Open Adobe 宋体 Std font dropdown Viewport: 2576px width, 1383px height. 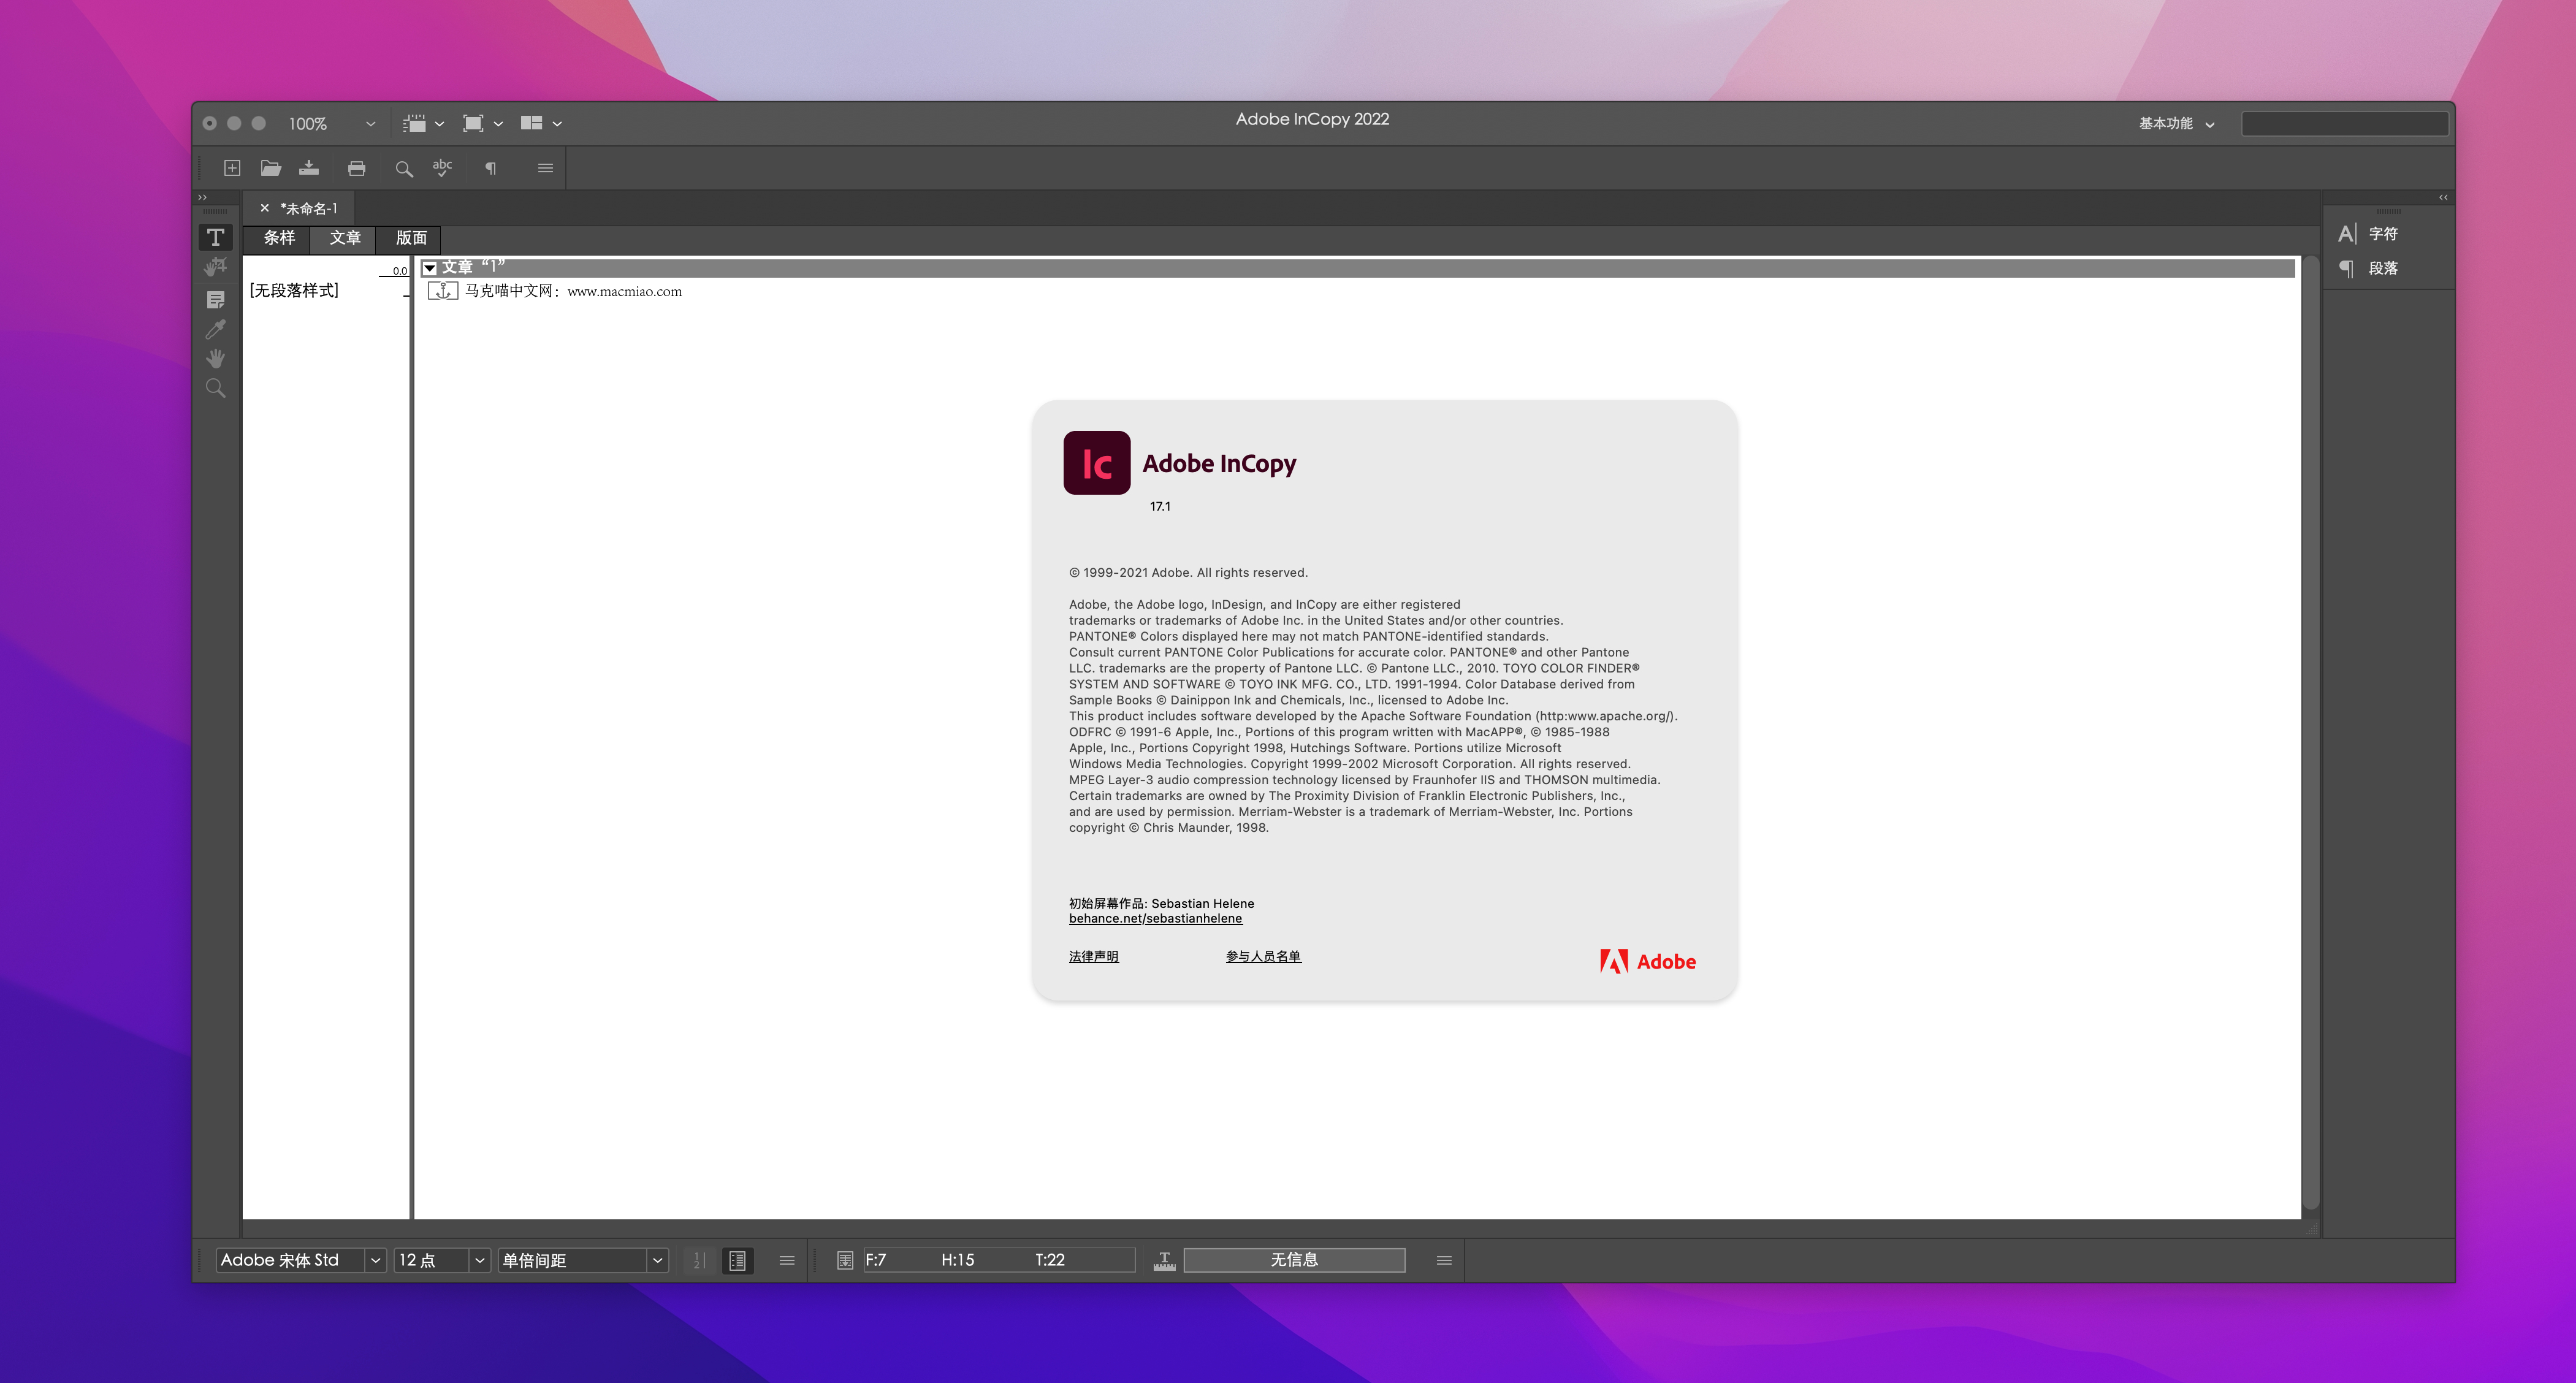click(x=375, y=1260)
